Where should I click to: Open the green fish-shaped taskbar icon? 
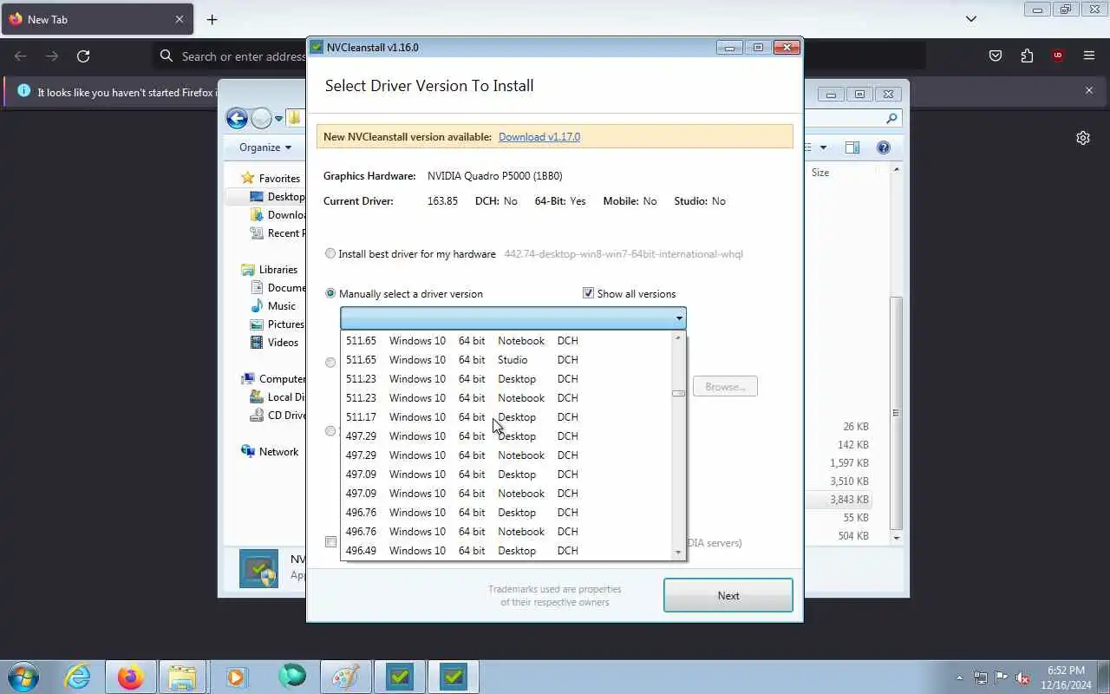tap(291, 677)
